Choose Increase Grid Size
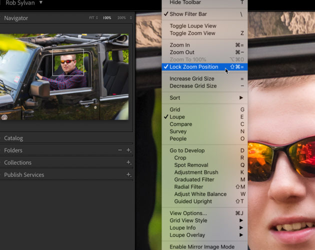Viewport: 315px width, 250px height. click(204, 78)
